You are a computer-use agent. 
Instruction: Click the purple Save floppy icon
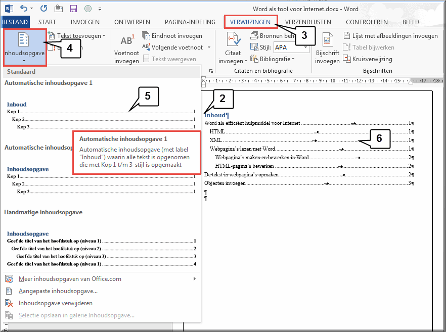tap(73, 9)
